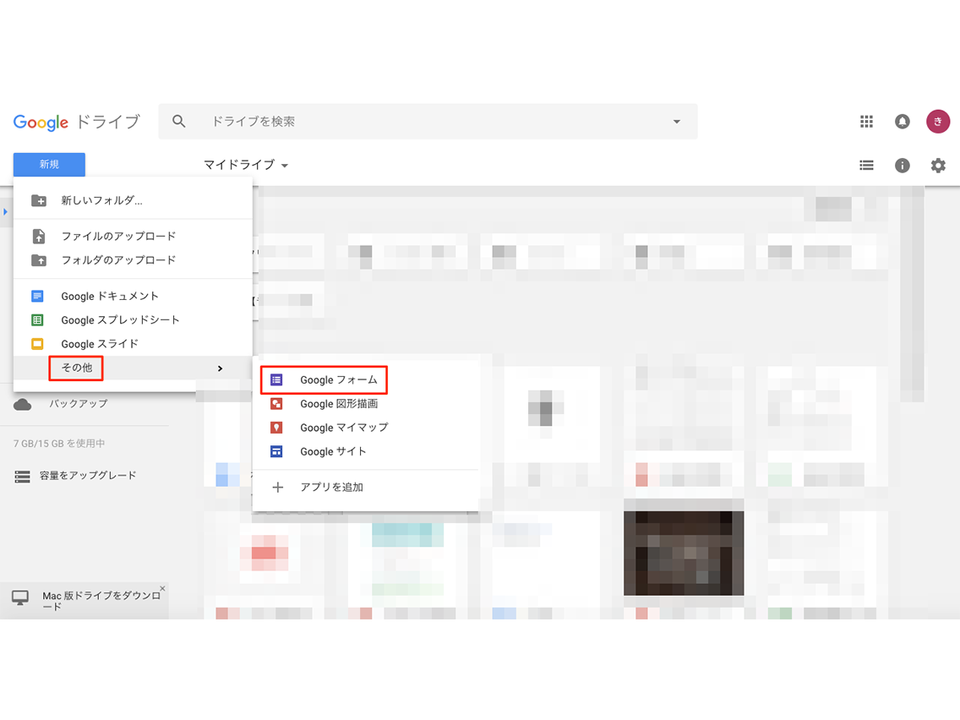This screenshot has height=720, width=960.
Task: Switch to list view icon
Action: [866, 165]
